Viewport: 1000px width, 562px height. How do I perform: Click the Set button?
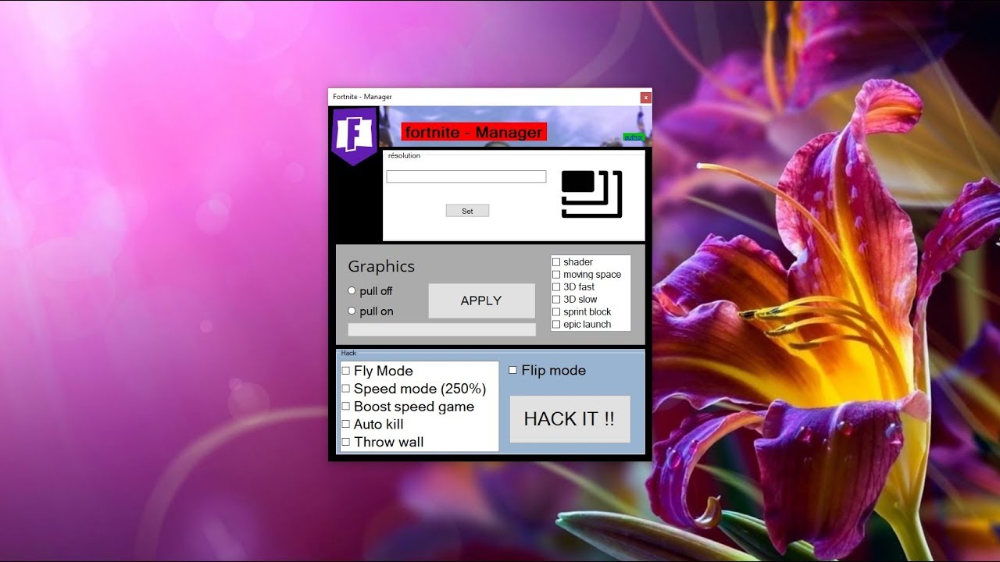467,211
